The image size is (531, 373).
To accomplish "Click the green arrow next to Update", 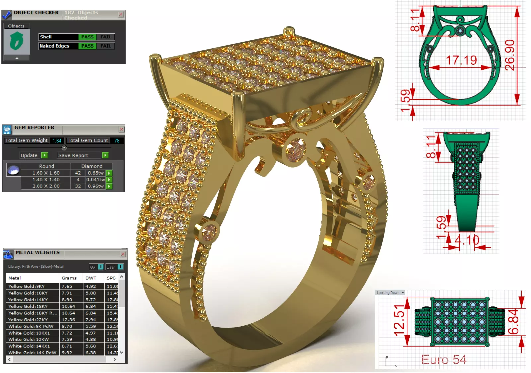I will pos(45,155).
